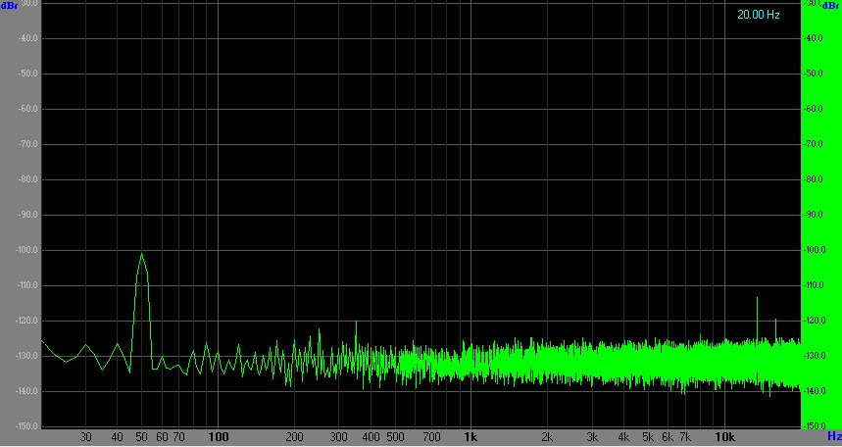Click the 50 tick label on frequency axis
The image size is (842, 447).
coord(142,437)
